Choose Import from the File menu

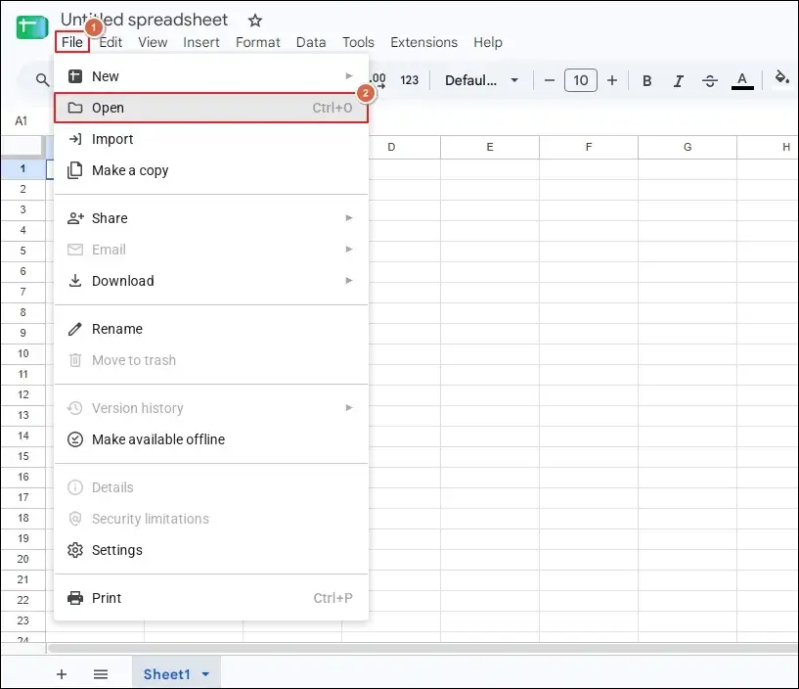211,139
